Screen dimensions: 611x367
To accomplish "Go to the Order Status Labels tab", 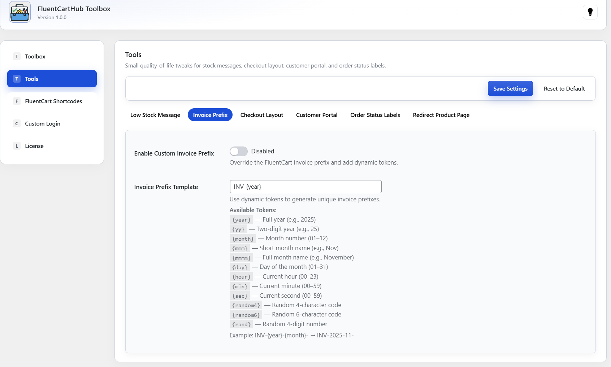I will point(375,115).
